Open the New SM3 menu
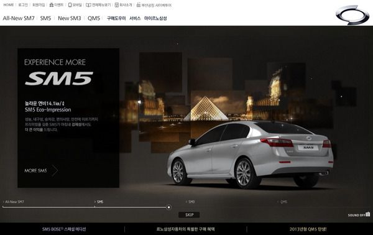Image resolution: width=373 pixels, height=235 pixels. tap(70, 18)
